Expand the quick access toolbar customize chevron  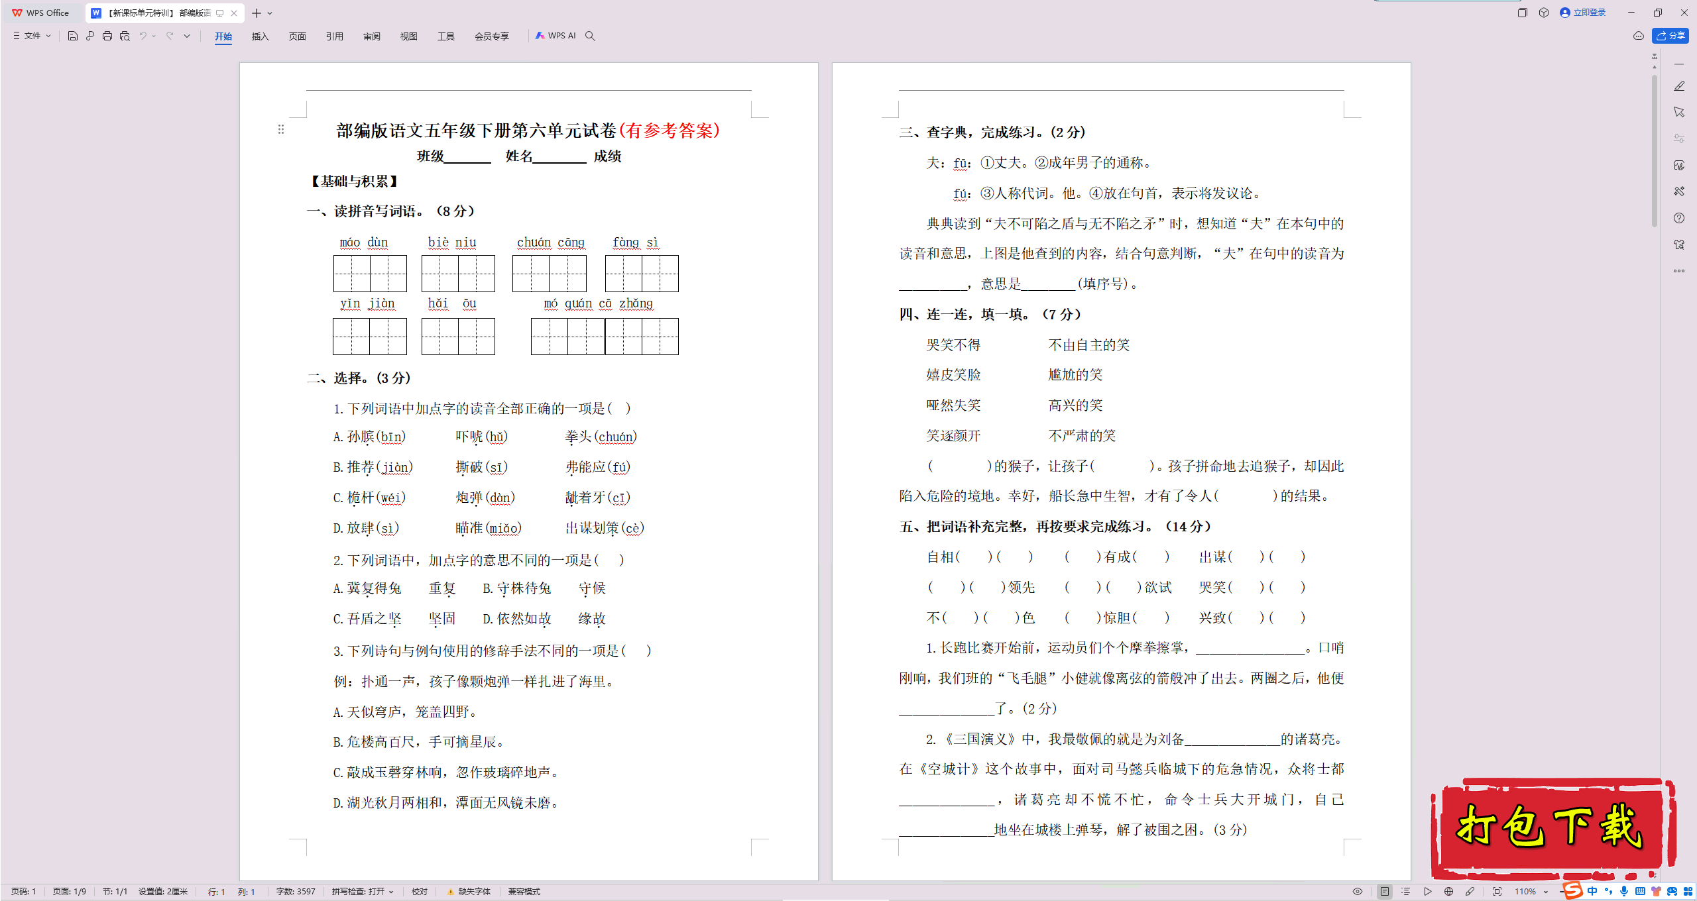(187, 36)
